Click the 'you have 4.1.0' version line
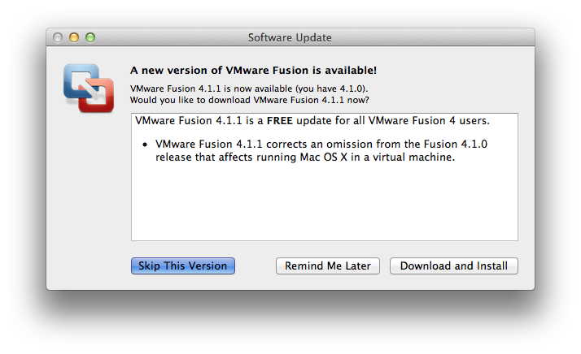 [249, 88]
